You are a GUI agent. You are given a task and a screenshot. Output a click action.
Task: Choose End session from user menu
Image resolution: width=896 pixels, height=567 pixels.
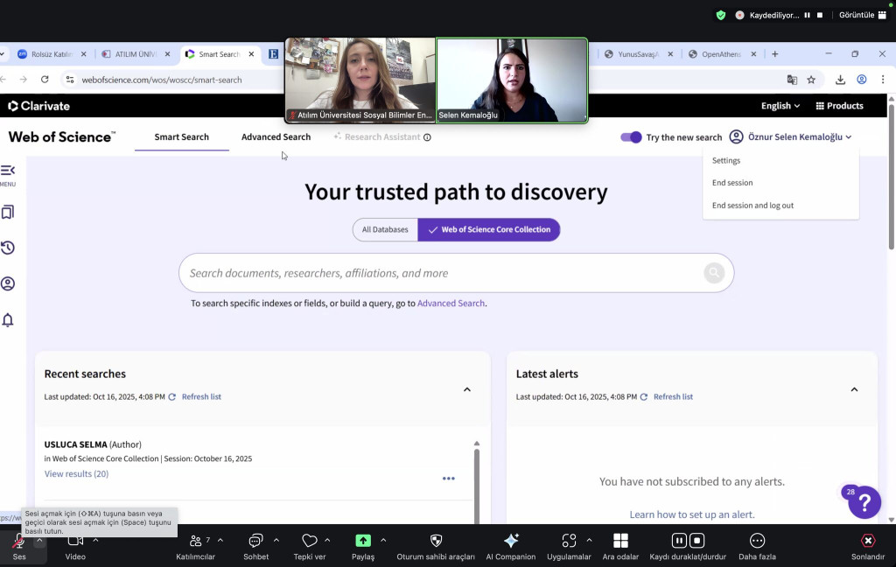732,183
